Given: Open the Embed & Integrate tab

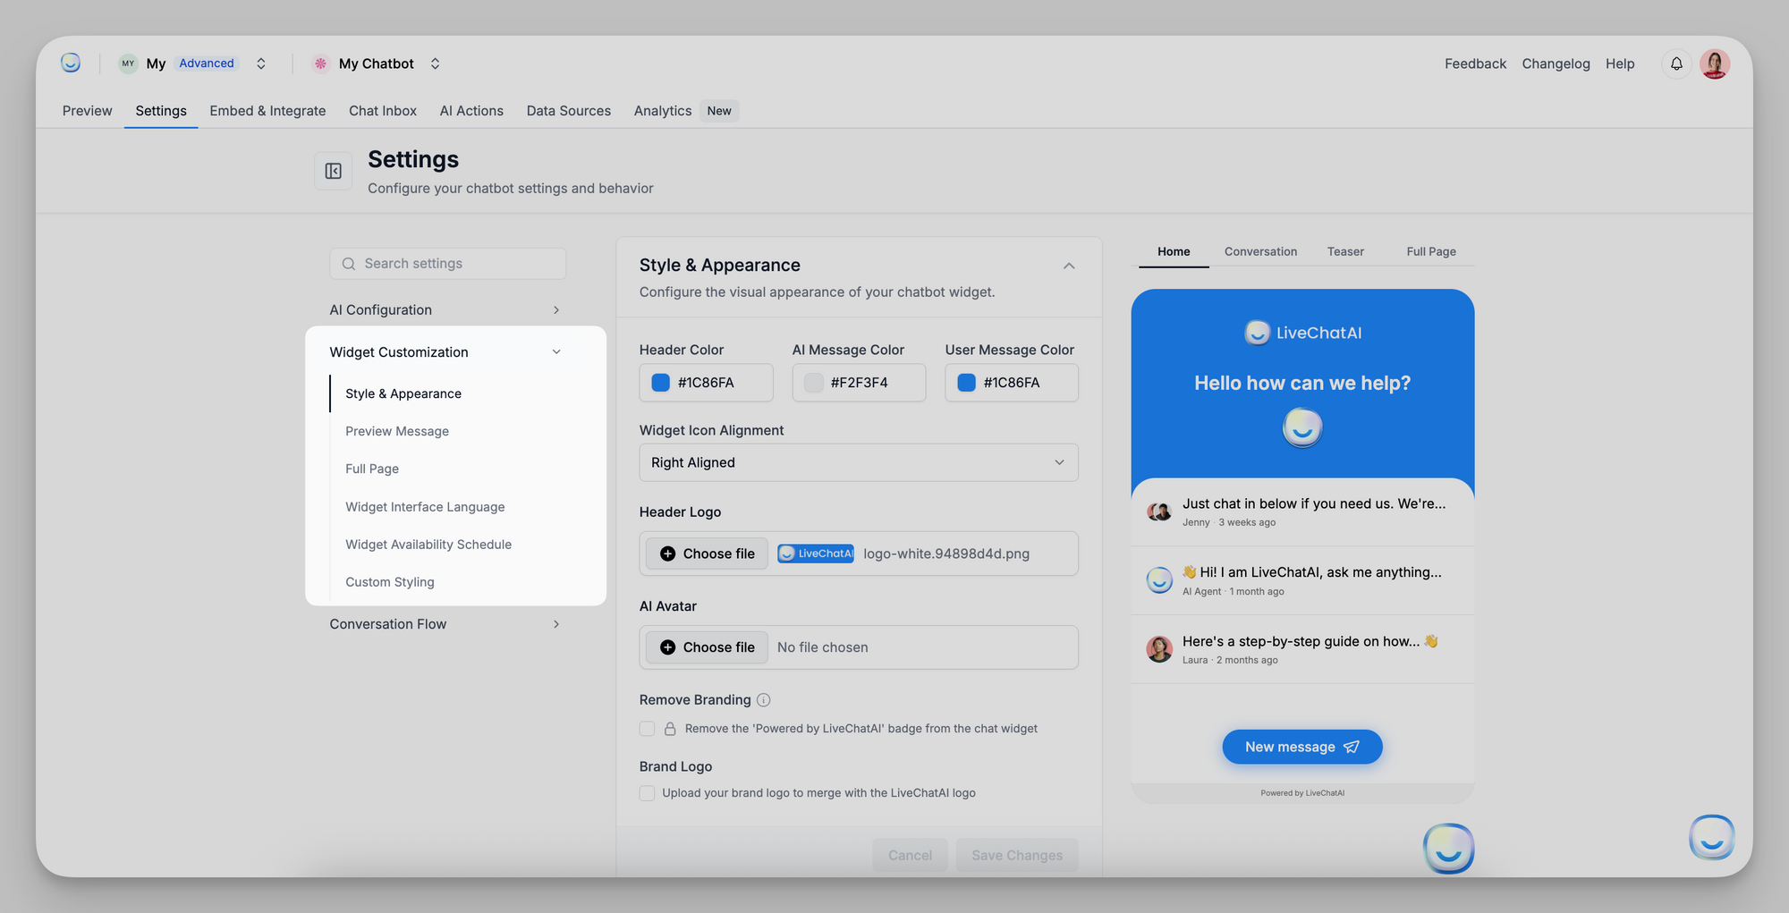Looking at the screenshot, I should coord(267,111).
